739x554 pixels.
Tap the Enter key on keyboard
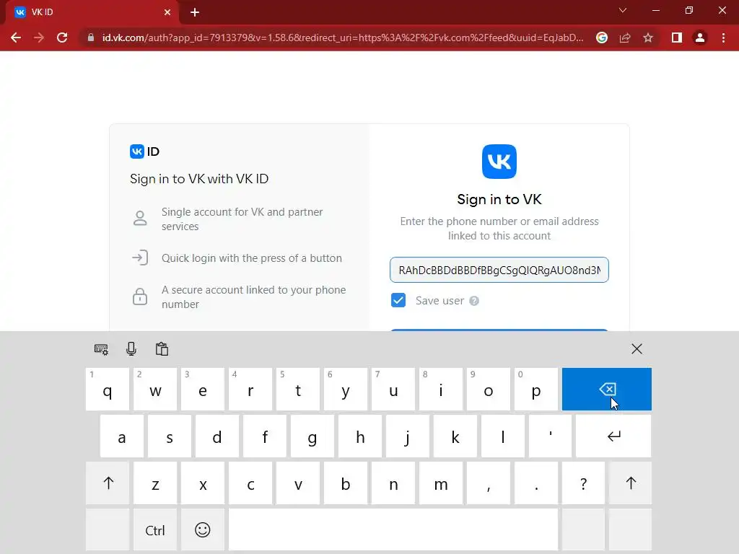(613, 436)
